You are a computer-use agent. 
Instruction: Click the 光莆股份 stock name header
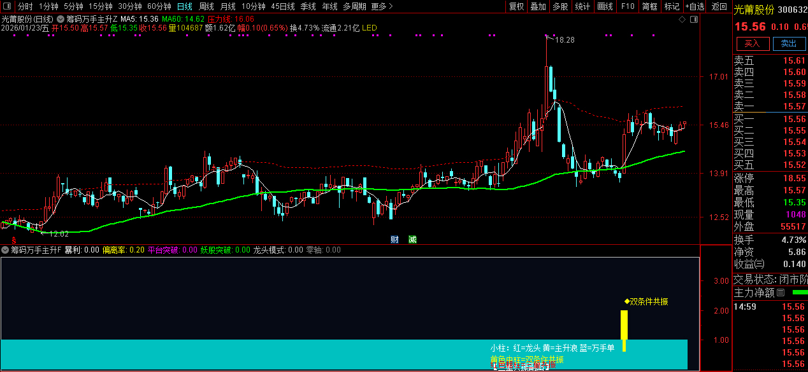point(754,9)
